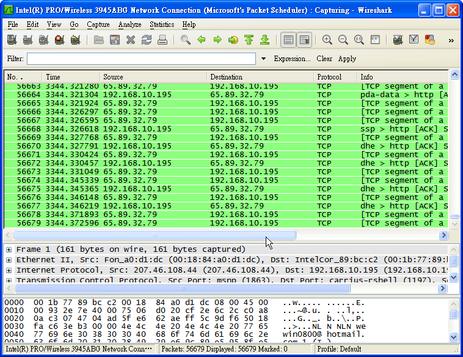Reset zoom to normal size 1:1
Screen dimensions: 463x357
(x=359, y=40)
